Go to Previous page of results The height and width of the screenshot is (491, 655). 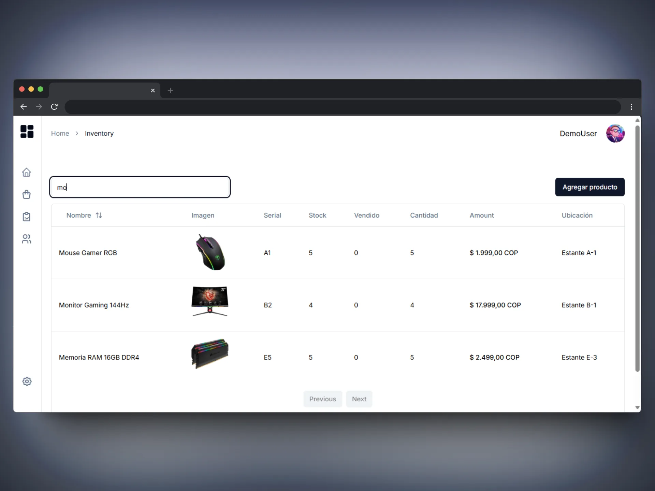click(x=322, y=399)
